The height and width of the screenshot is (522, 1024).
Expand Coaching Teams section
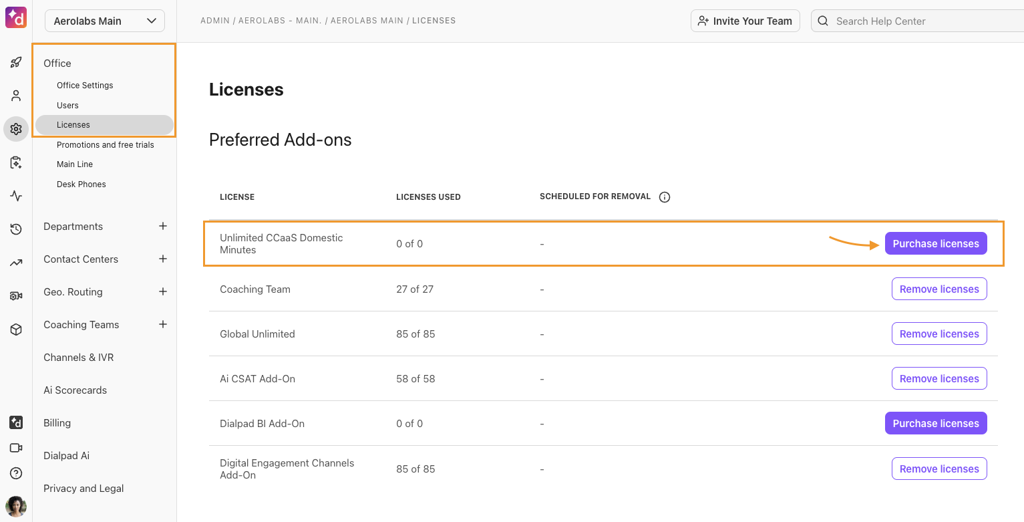(81, 325)
